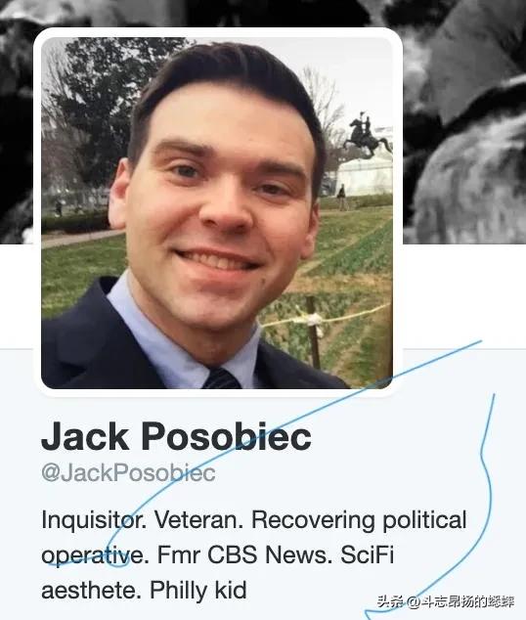The image size is (526, 620).
Task: Click the word Inquisitor in the bio
Action: point(91,520)
